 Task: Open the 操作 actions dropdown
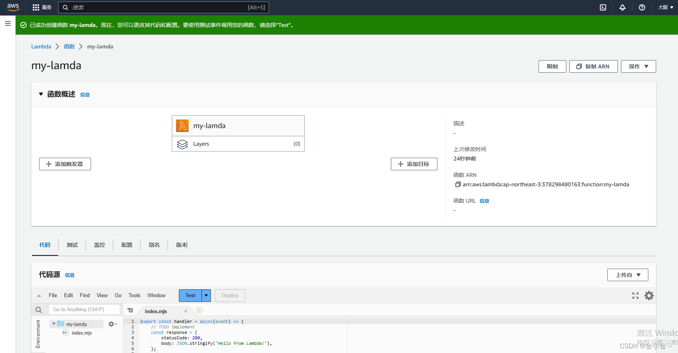[x=639, y=66]
